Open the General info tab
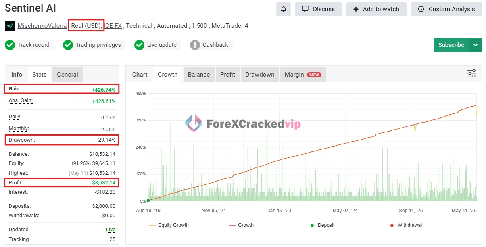 pos(67,75)
